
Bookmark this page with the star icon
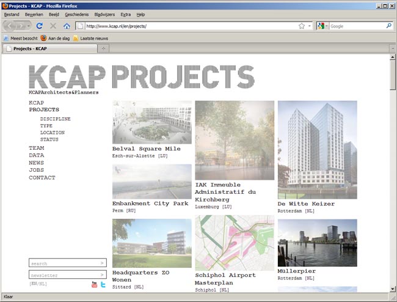[302, 26]
